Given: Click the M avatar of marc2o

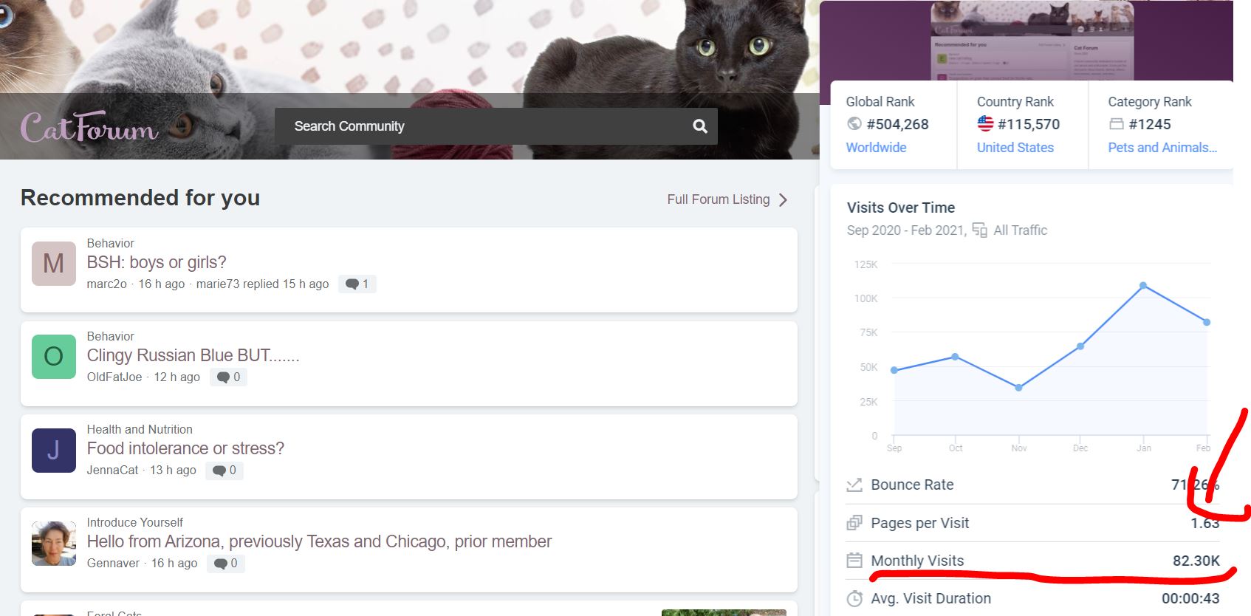Looking at the screenshot, I should click(x=54, y=264).
